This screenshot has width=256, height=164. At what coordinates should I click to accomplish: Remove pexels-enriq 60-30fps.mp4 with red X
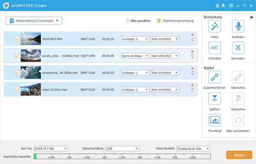click(x=192, y=68)
